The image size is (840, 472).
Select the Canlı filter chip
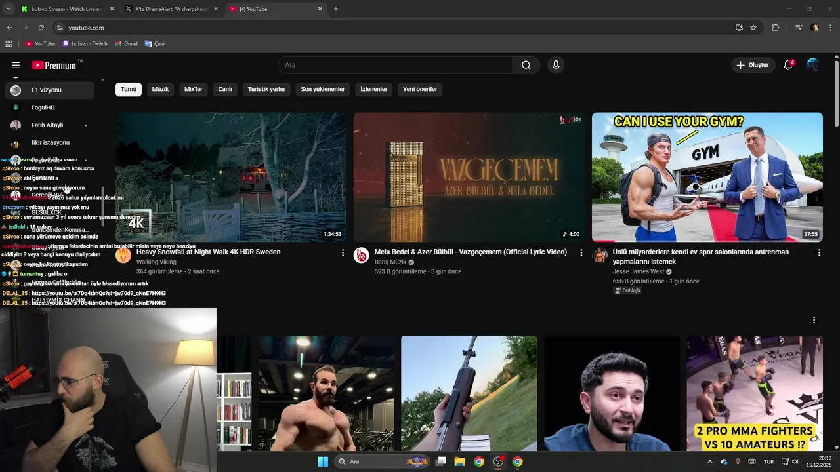[225, 89]
